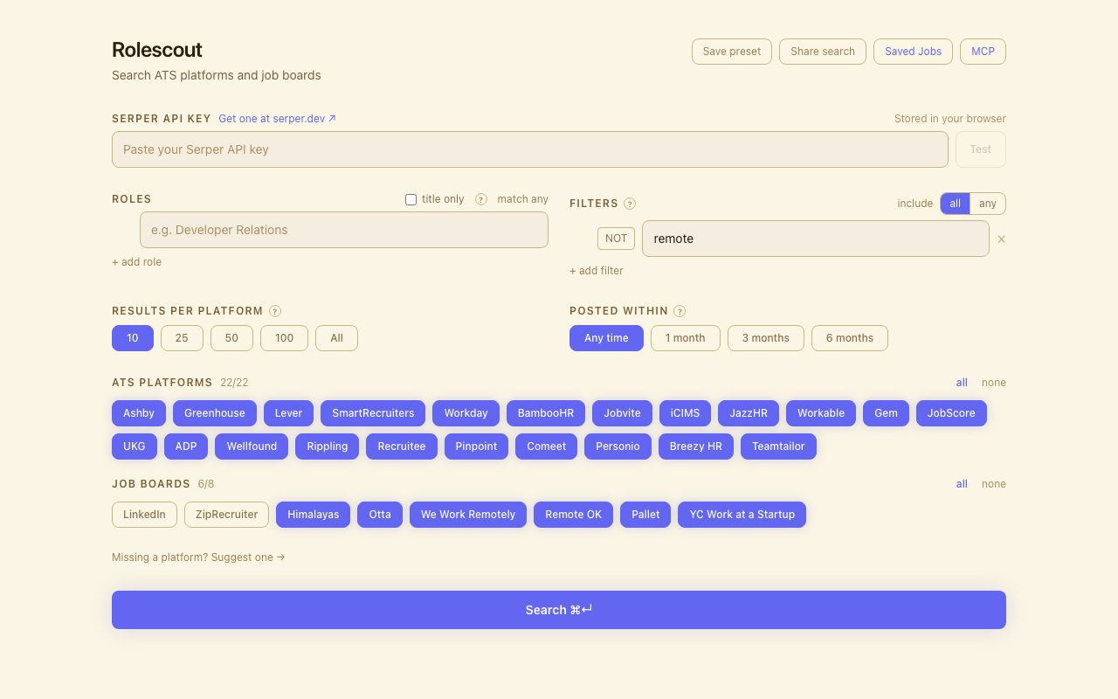Remove the remote filter with the X icon
This screenshot has width=1118, height=699.
coord(1001,239)
